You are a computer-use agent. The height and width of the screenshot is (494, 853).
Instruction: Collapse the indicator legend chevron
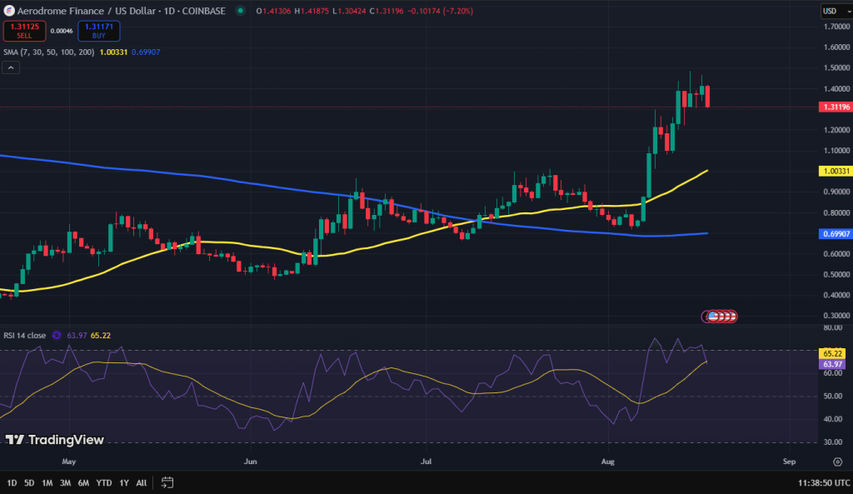tap(11, 67)
